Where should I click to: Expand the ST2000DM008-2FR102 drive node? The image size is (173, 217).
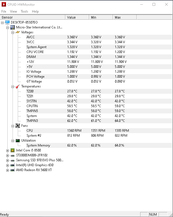[7, 156]
